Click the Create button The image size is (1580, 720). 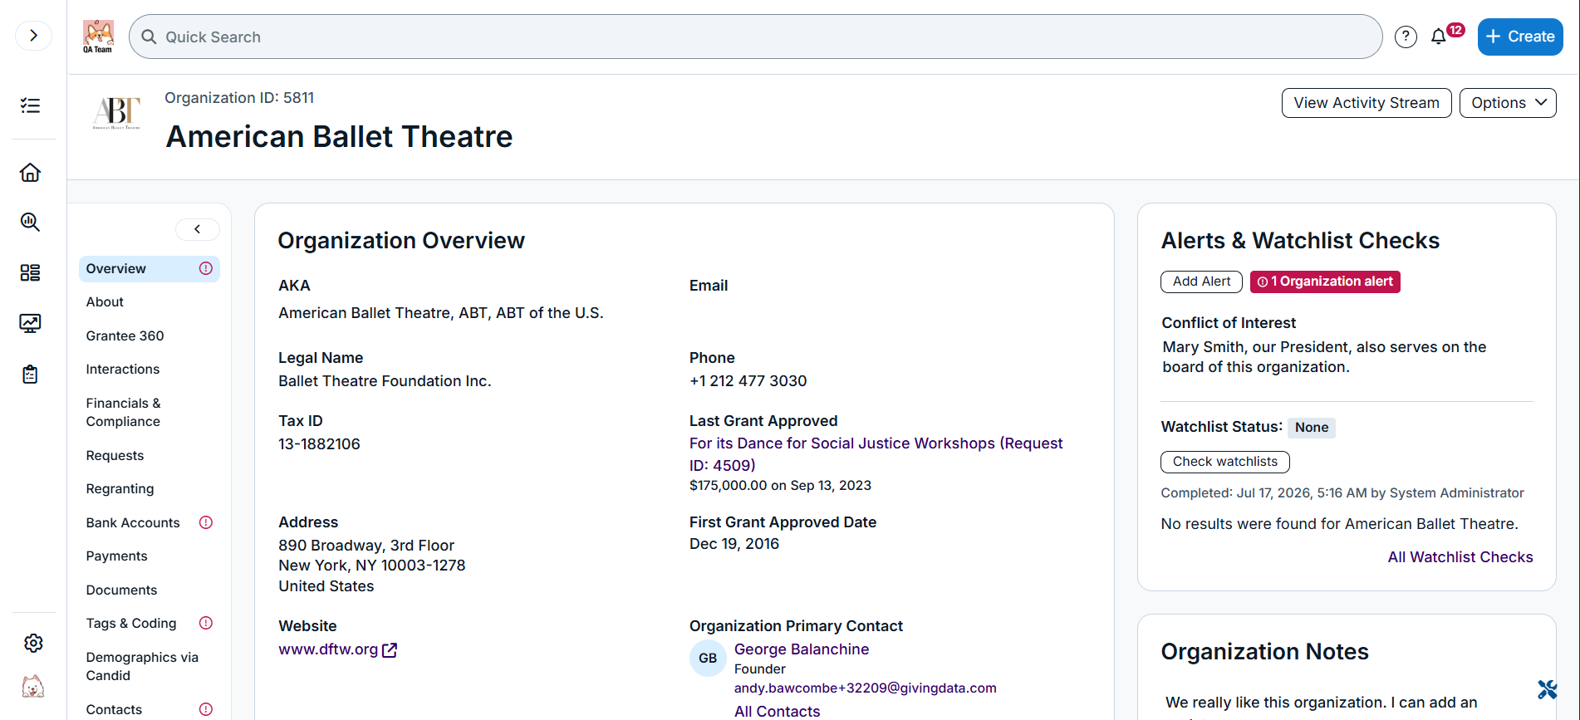click(x=1520, y=37)
